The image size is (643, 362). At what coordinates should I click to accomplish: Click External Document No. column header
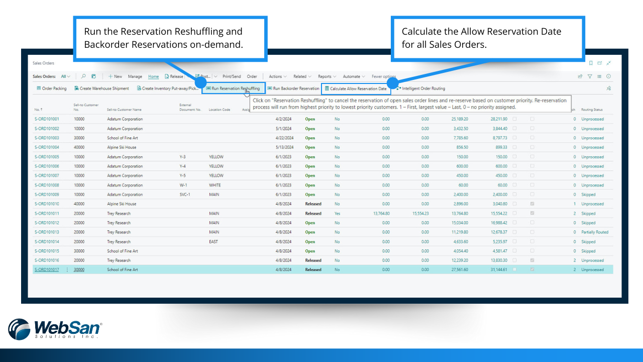point(190,107)
